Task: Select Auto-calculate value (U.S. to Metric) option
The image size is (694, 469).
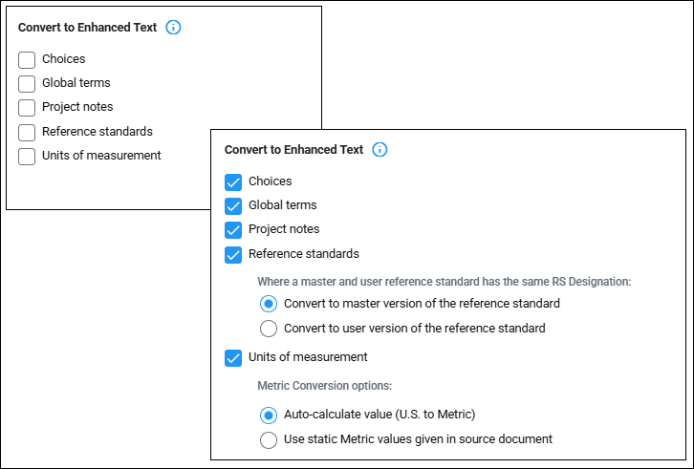Action: 269,415
